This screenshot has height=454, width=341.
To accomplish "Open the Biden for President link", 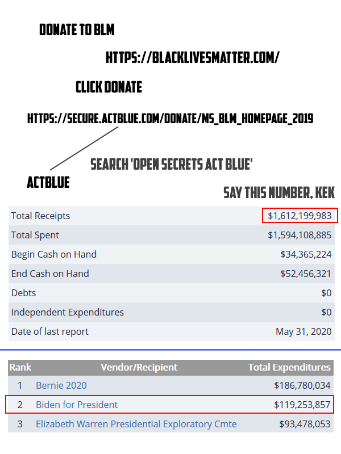I will click(77, 405).
